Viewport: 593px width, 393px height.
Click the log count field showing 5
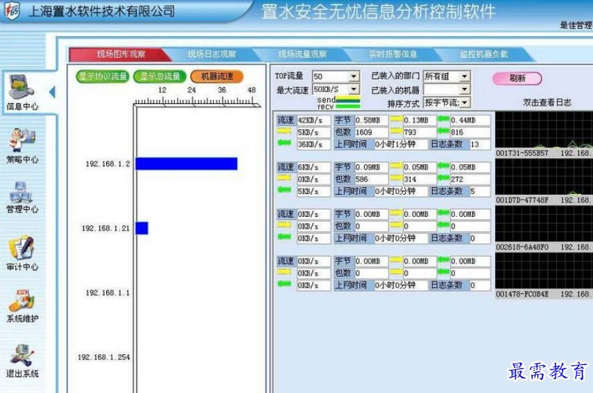[x=480, y=191]
